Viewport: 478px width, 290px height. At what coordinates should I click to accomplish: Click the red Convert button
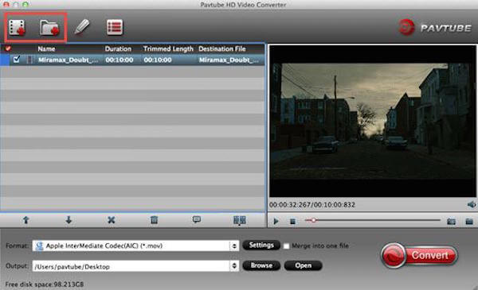click(x=420, y=255)
